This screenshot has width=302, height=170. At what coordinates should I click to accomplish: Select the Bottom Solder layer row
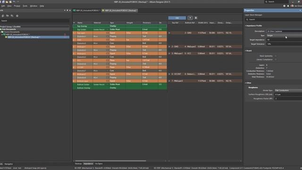pyautogui.click(x=119, y=85)
